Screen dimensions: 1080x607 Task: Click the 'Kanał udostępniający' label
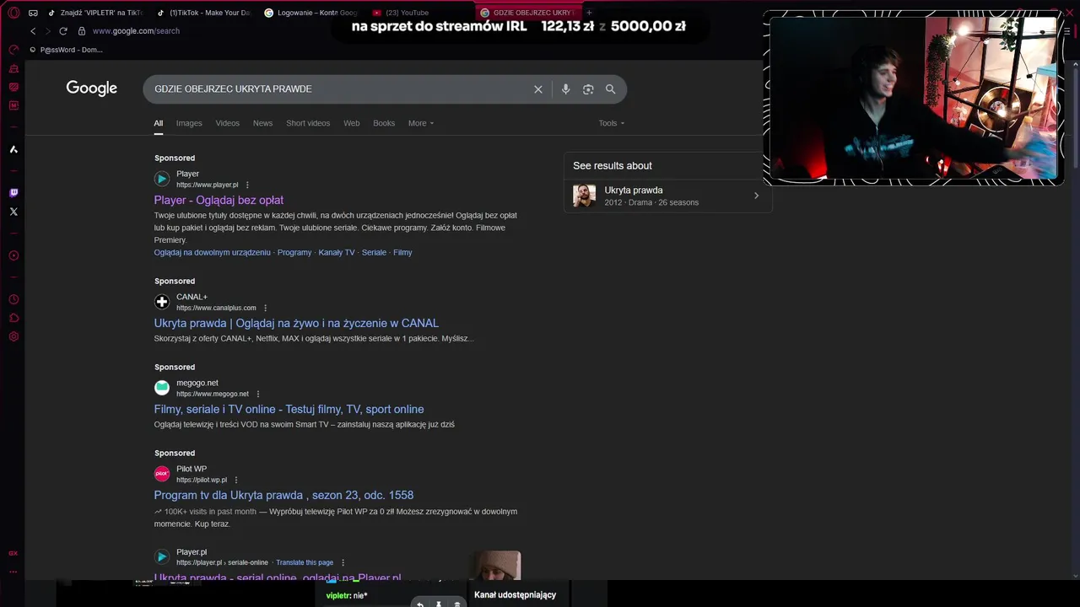point(515,594)
